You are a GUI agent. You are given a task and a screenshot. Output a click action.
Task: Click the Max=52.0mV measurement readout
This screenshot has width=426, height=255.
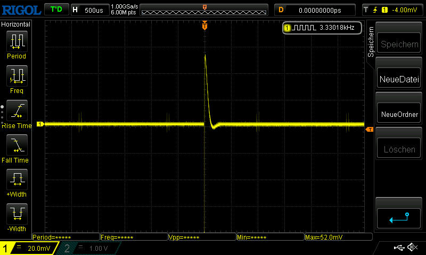click(x=338, y=237)
